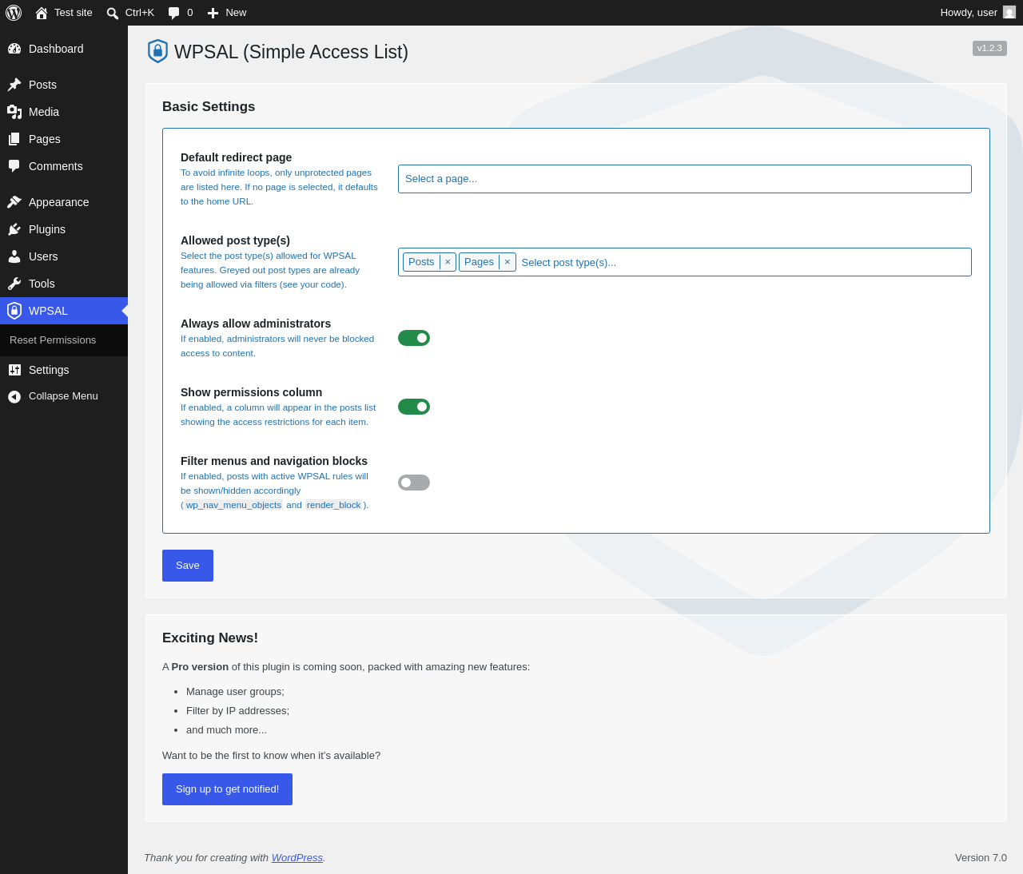Click the WordPress logo icon
This screenshot has width=1023, height=874.
(14, 13)
